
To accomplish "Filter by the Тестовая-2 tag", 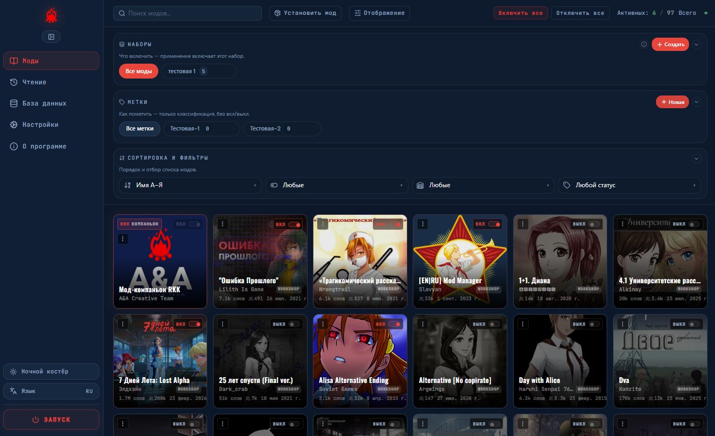I will tap(282, 128).
